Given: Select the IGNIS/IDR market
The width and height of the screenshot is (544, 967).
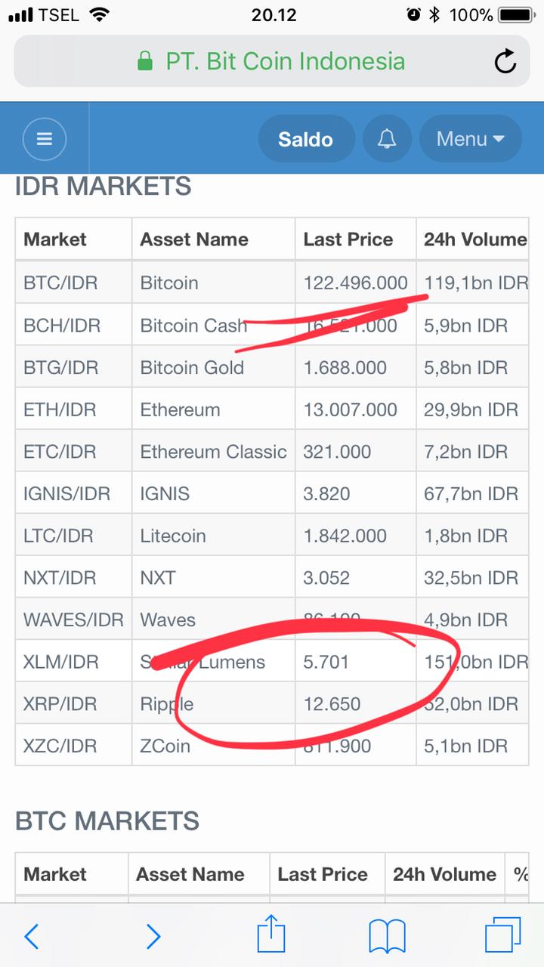Looking at the screenshot, I should [x=66, y=494].
